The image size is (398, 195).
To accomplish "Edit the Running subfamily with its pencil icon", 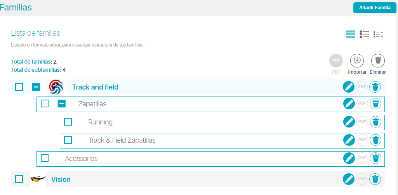I will [349, 122].
